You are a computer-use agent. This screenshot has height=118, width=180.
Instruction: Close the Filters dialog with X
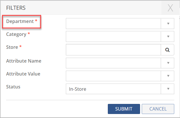point(170,8)
